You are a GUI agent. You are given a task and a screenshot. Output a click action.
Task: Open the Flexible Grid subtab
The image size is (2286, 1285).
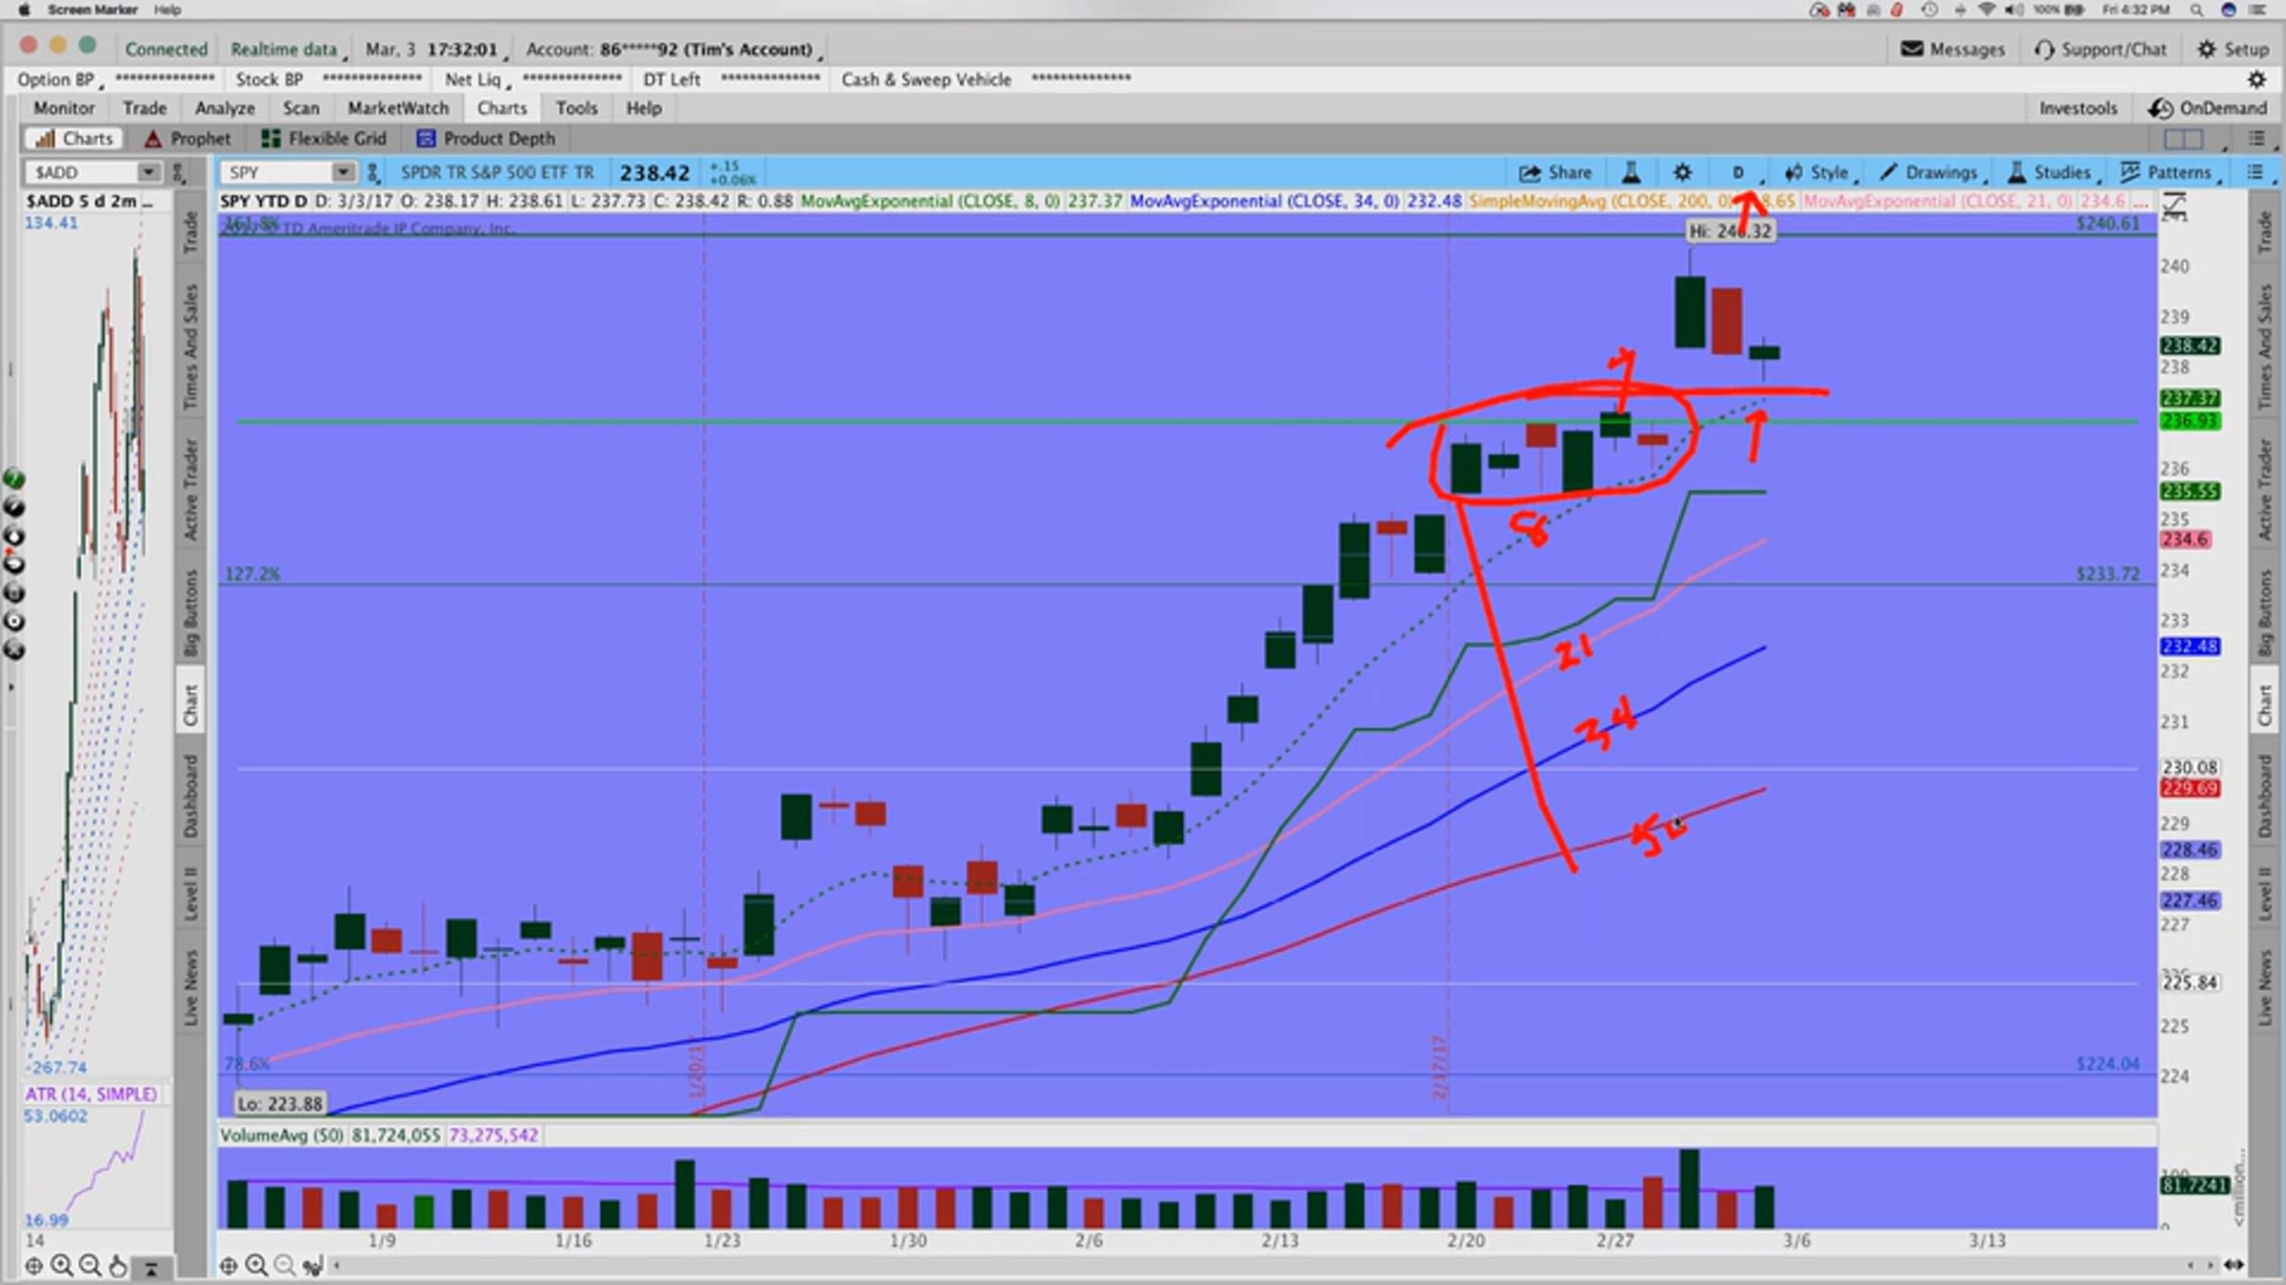point(325,139)
